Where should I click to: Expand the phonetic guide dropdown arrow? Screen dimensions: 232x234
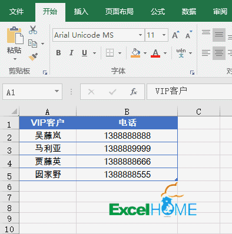pos(190,53)
